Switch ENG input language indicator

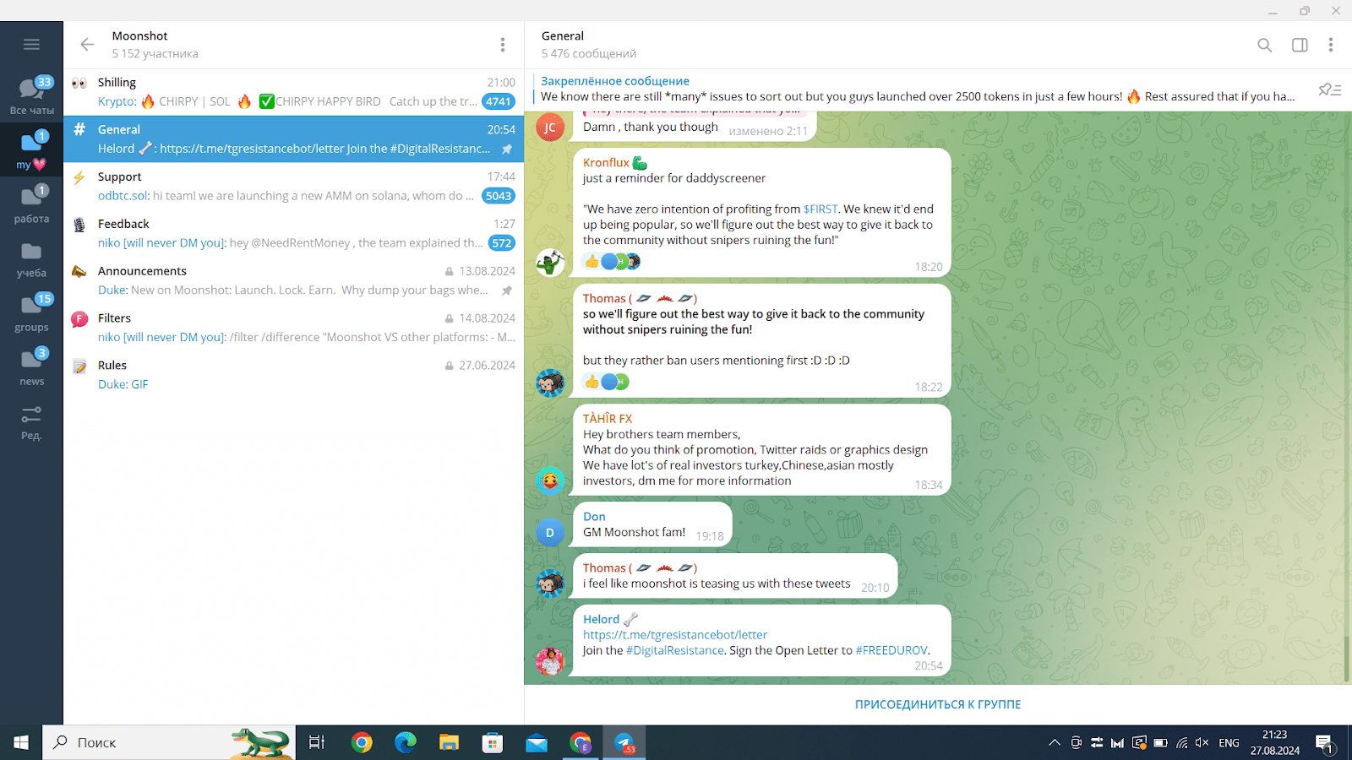pos(1229,743)
